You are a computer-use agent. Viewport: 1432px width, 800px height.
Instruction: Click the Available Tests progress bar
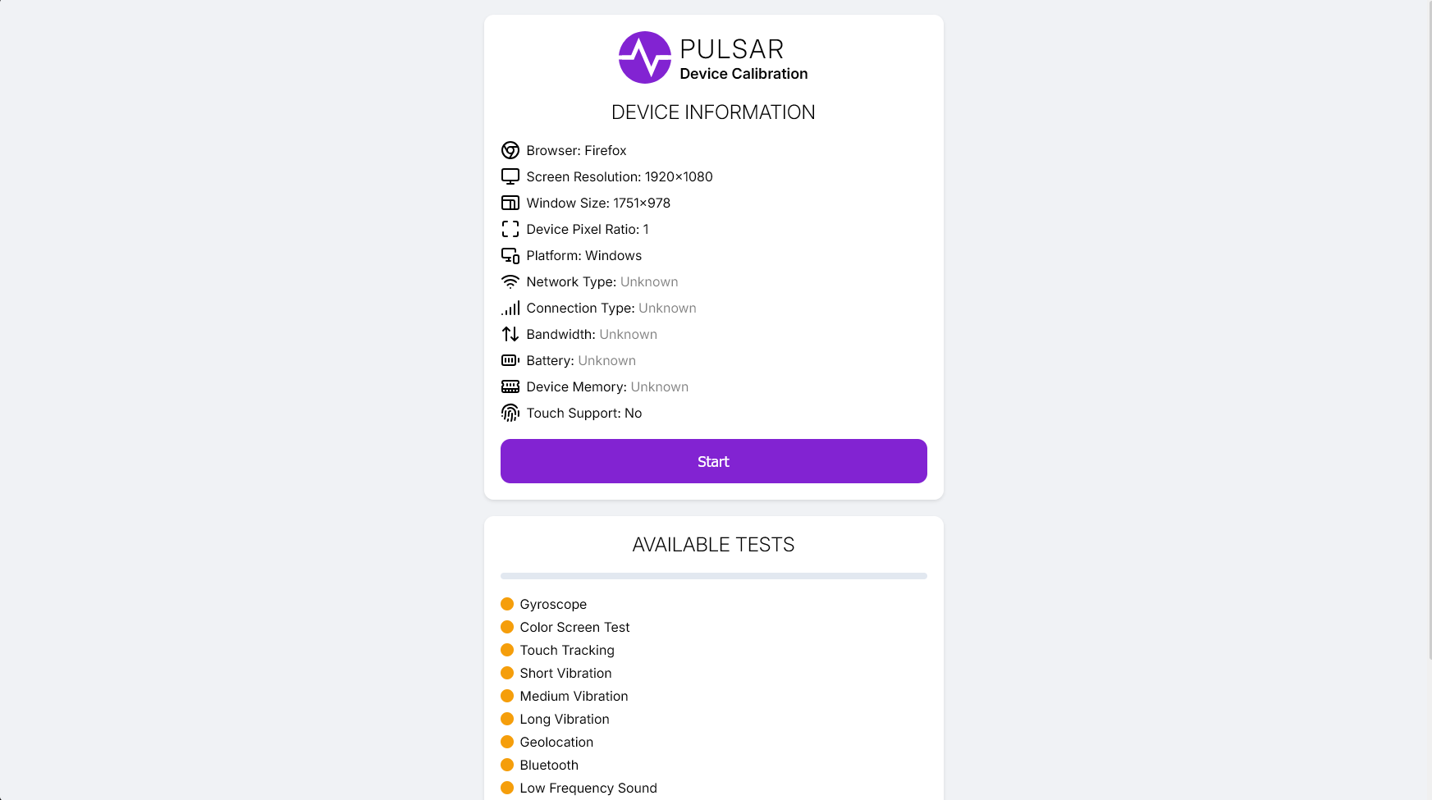coord(713,576)
